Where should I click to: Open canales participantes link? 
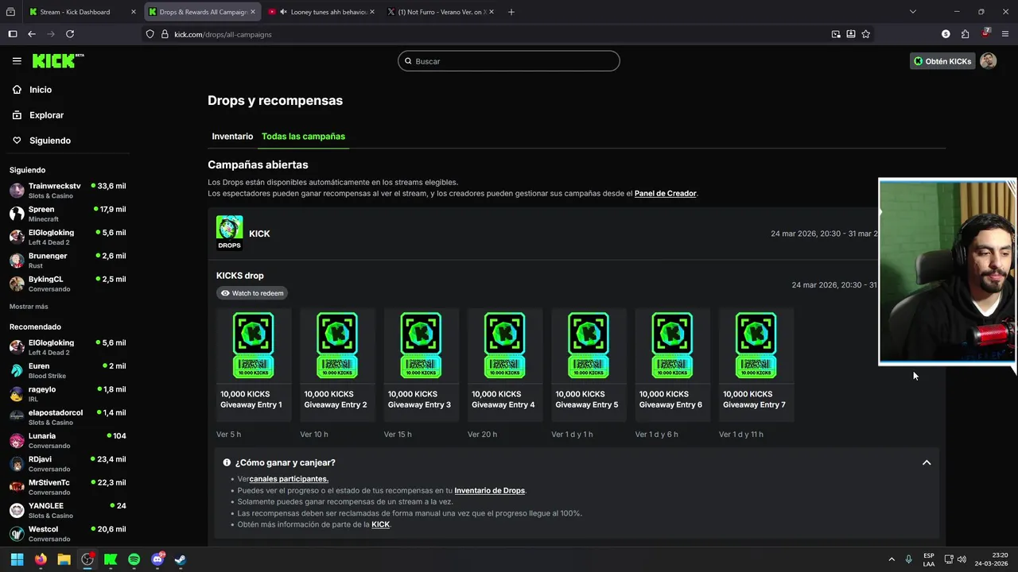pyautogui.click(x=289, y=479)
